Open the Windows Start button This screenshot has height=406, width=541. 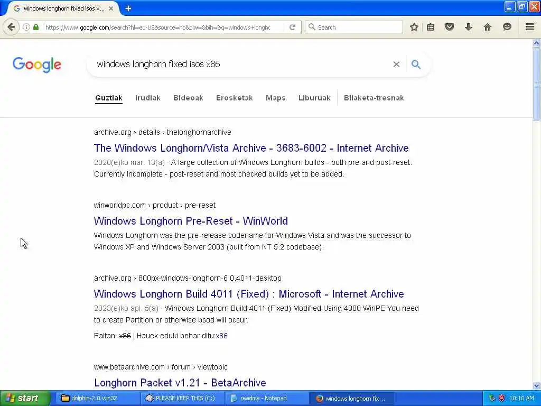point(25,398)
